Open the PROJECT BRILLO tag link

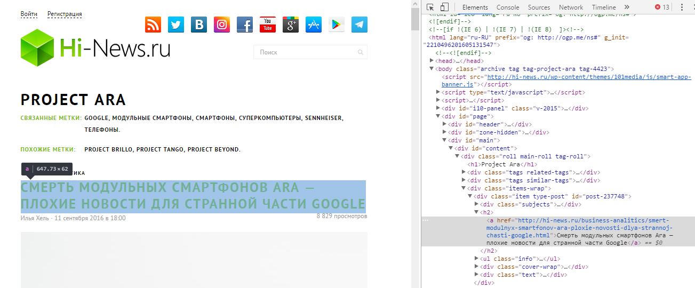pos(108,149)
